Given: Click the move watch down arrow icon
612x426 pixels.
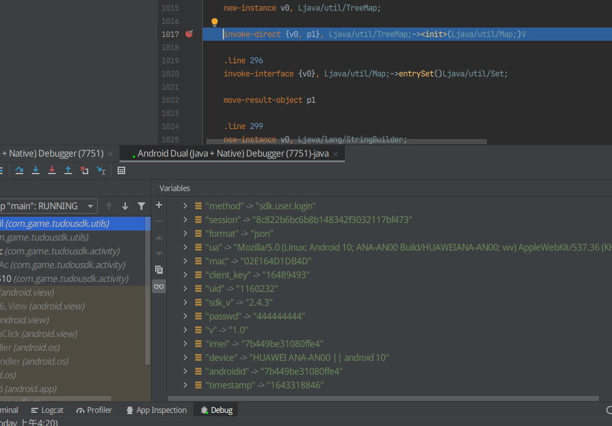Looking at the screenshot, I should pos(159,253).
